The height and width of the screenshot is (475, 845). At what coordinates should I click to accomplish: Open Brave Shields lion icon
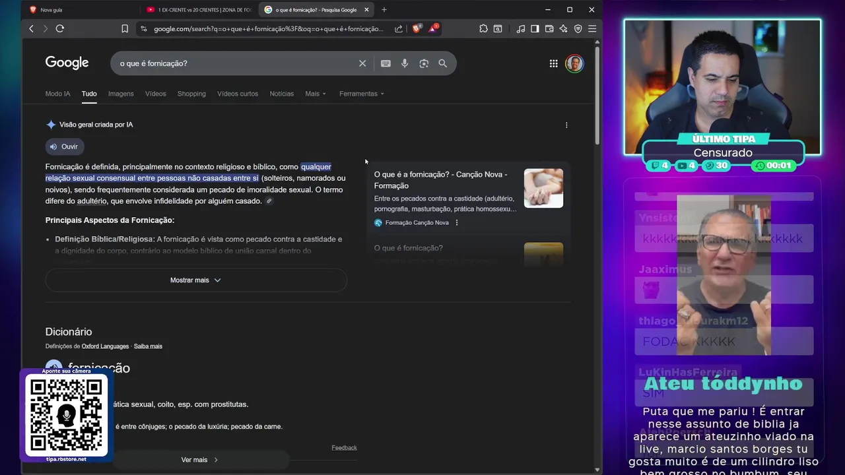point(416,28)
